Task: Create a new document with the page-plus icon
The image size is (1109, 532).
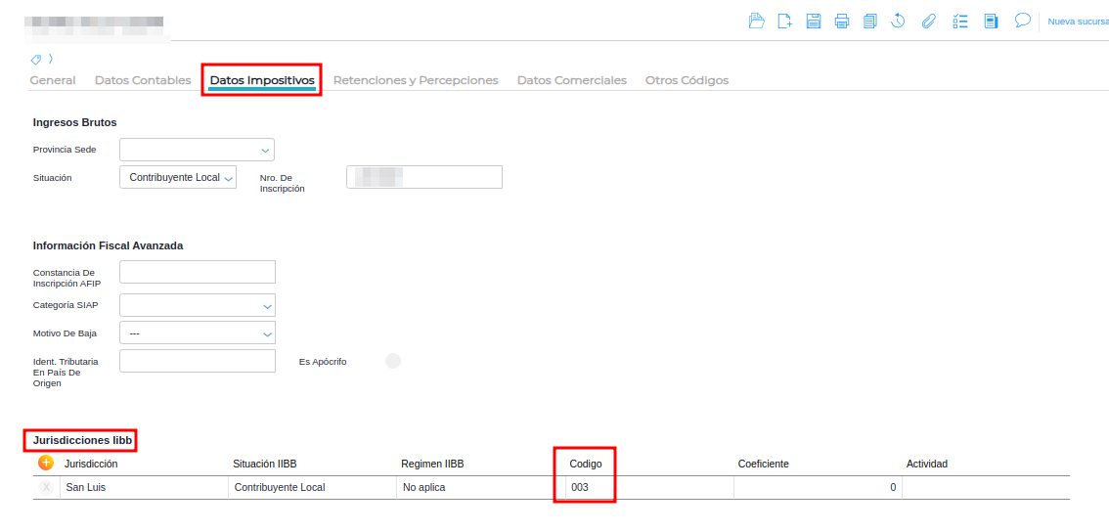Action: pyautogui.click(x=785, y=21)
